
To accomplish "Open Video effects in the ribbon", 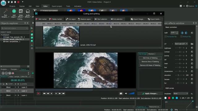I will (x=21, y=13).
